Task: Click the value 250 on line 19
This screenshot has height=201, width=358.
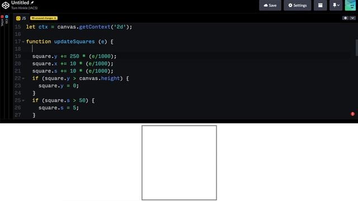Action: pos(74,56)
